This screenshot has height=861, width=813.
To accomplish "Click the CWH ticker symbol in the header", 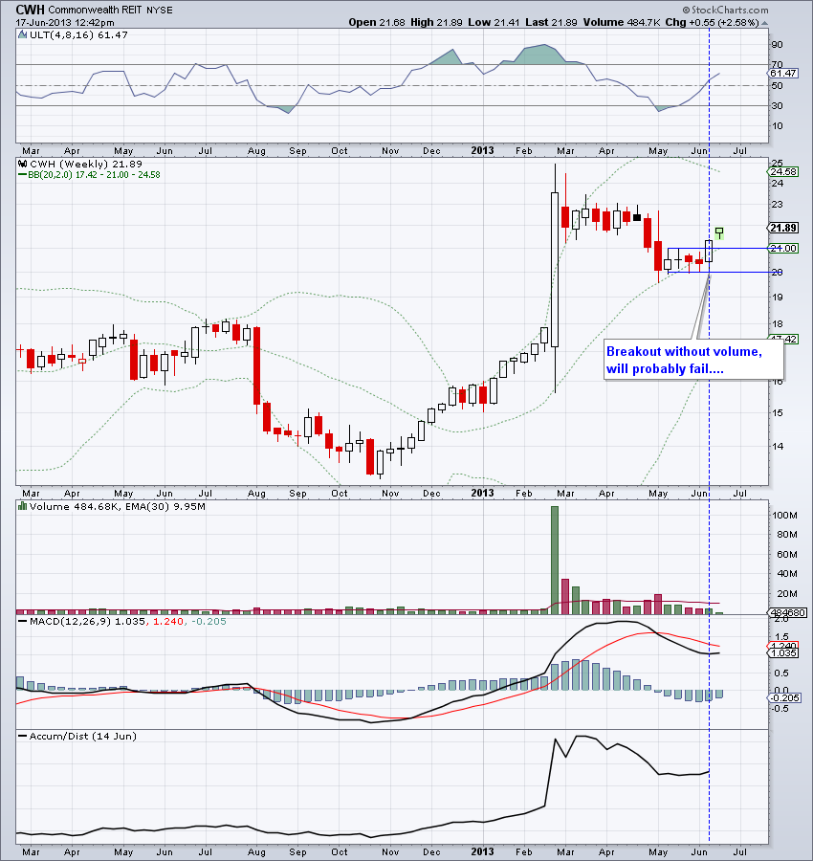I will (31, 10).
